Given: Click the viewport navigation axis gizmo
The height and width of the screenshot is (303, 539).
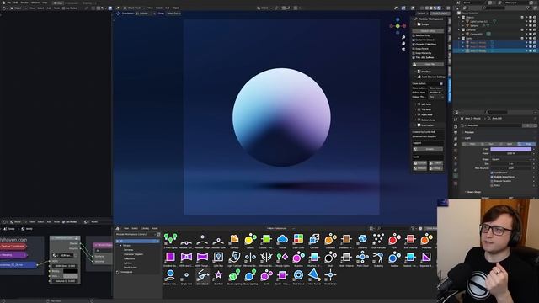Looking at the screenshot, I should tap(398, 26).
